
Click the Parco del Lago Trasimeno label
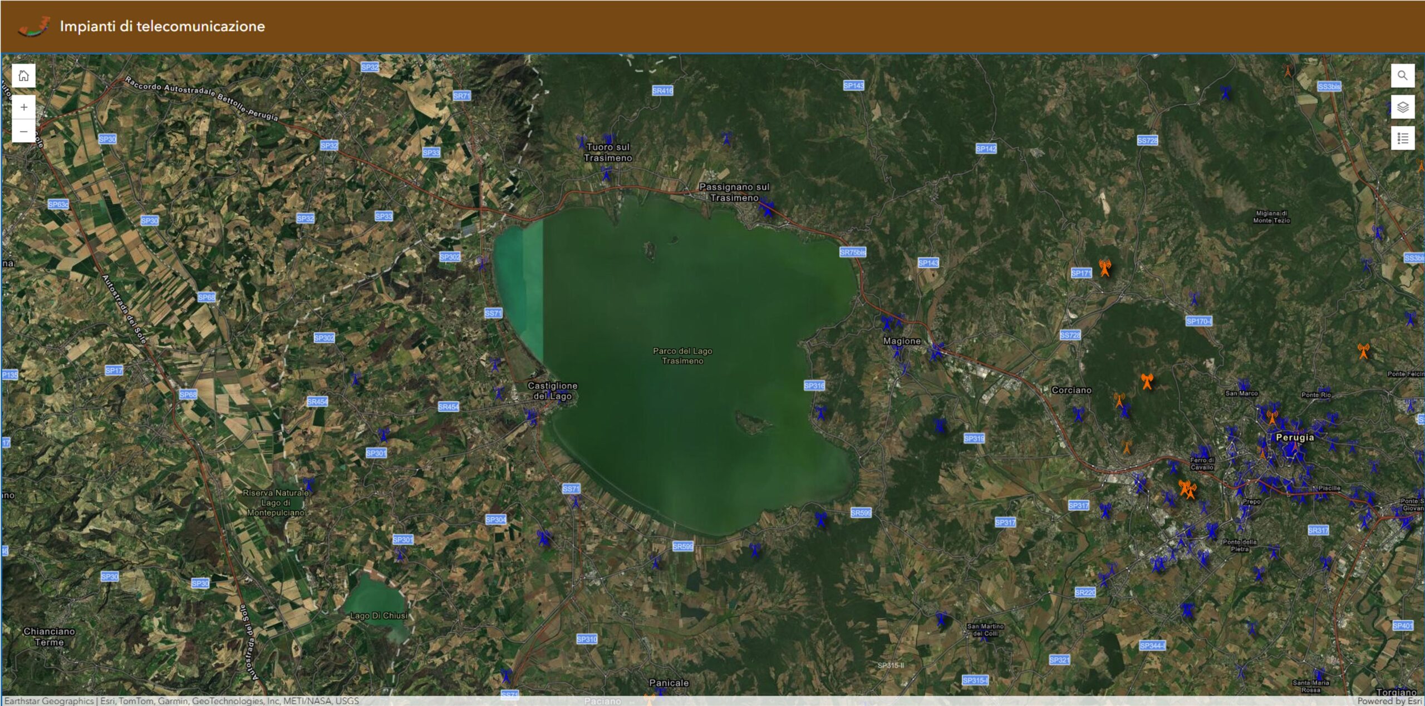coord(682,356)
